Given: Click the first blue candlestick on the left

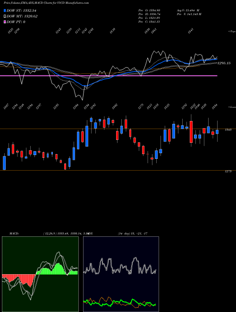Looking at the screenshot, I should point(4,163).
